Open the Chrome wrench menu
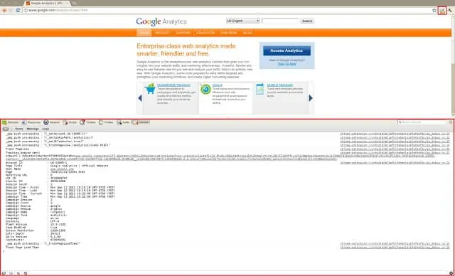 [x=450, y=11]
